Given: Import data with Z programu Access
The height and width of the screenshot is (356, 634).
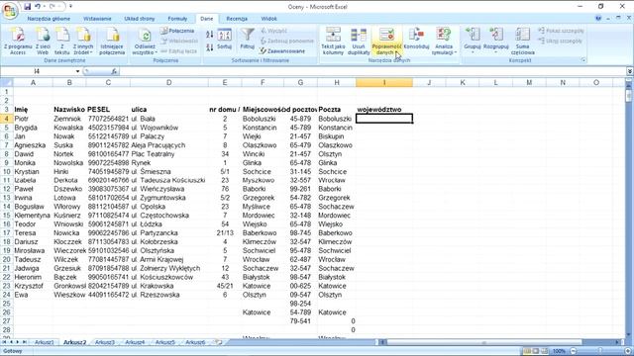Looking at the screenshot, I should 18,42.
